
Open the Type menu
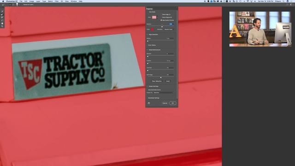(x=44, y=1)
